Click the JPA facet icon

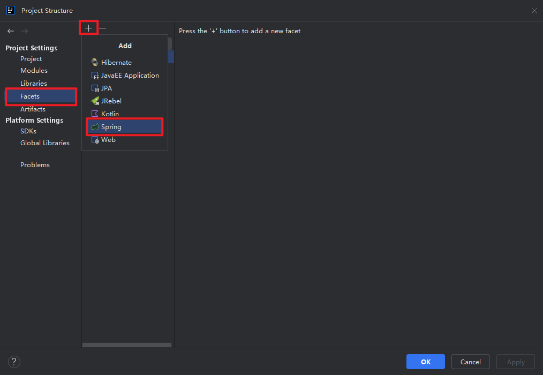coord(95,88)
